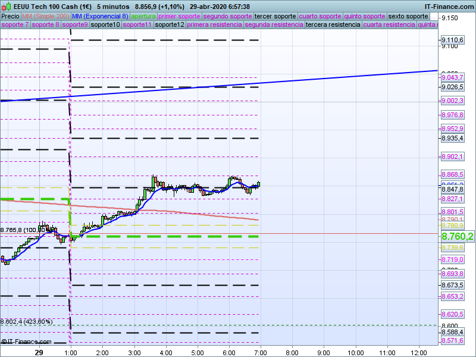476x357 pixels.
Task: Click the 29 date marker on the time axis
Action: 39,352
